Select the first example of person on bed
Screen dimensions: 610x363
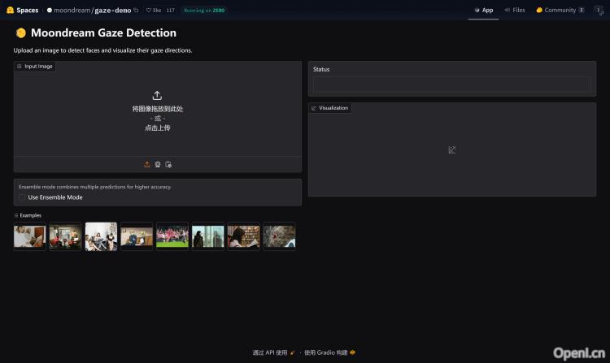tap(30, 236)
